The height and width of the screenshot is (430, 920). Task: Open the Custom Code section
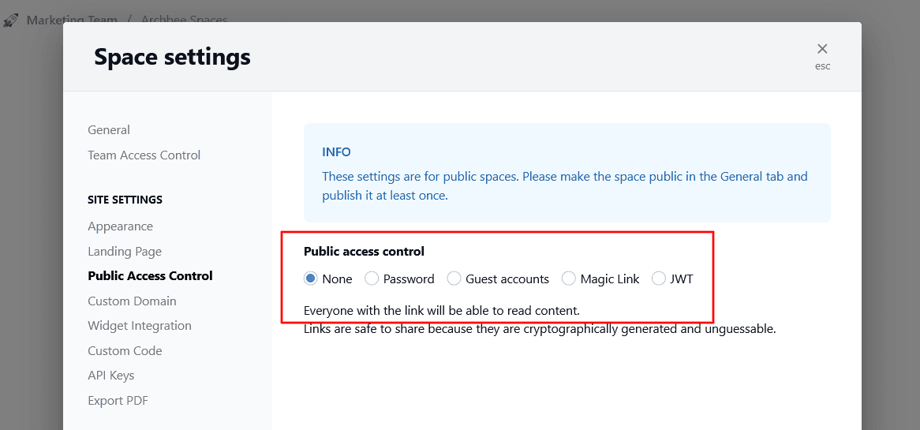(125, 351)
